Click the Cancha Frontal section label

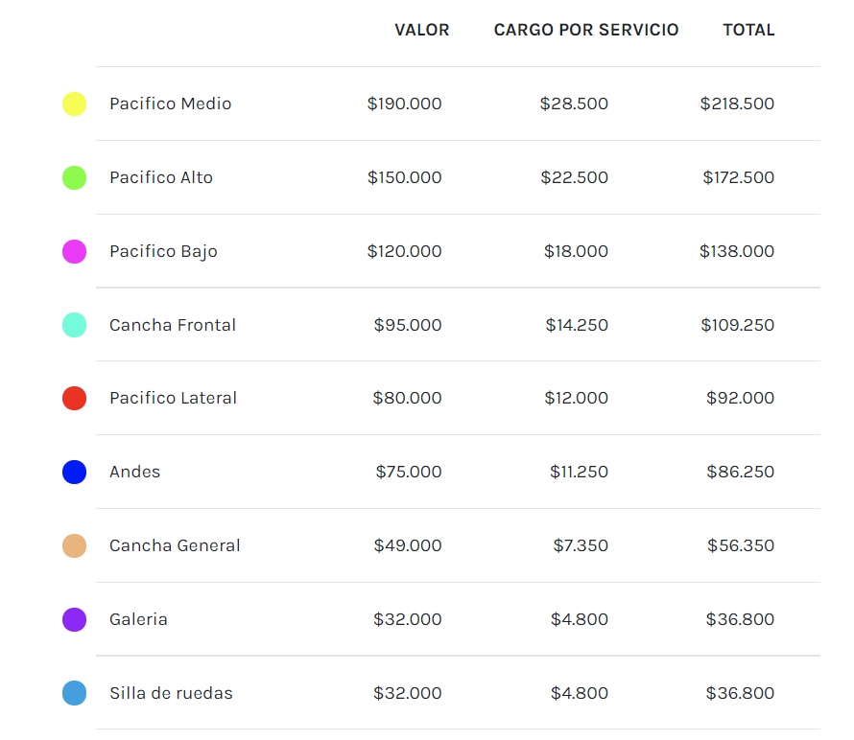tap(172, 325)
